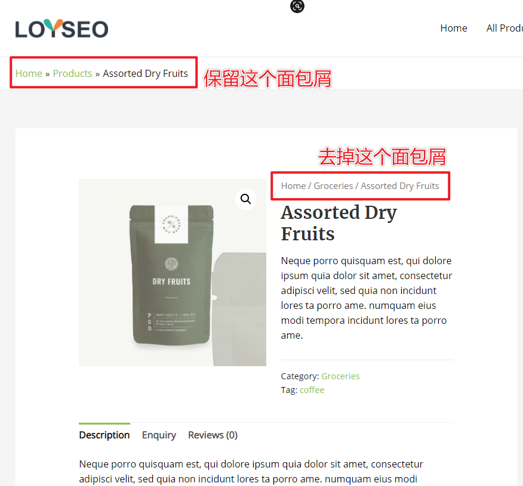Screen dimensions: 523x486
Task: Open the Home navigation menu item
Action: point(454,28)
